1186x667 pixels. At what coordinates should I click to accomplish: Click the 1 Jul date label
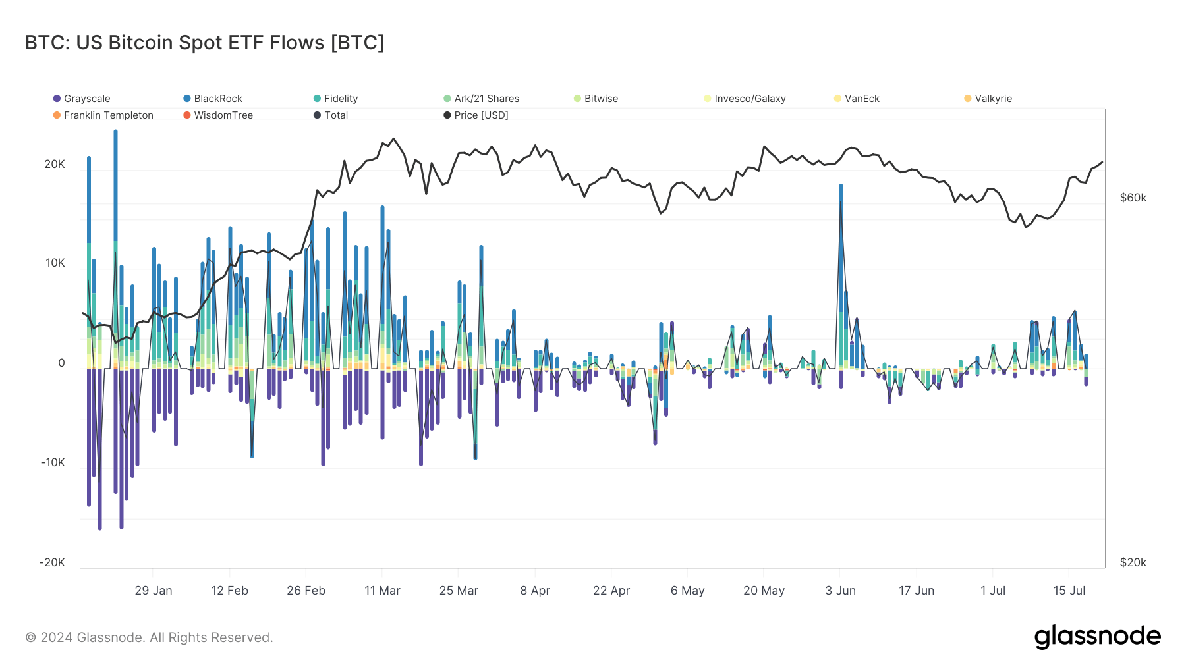tap(993, 591)
